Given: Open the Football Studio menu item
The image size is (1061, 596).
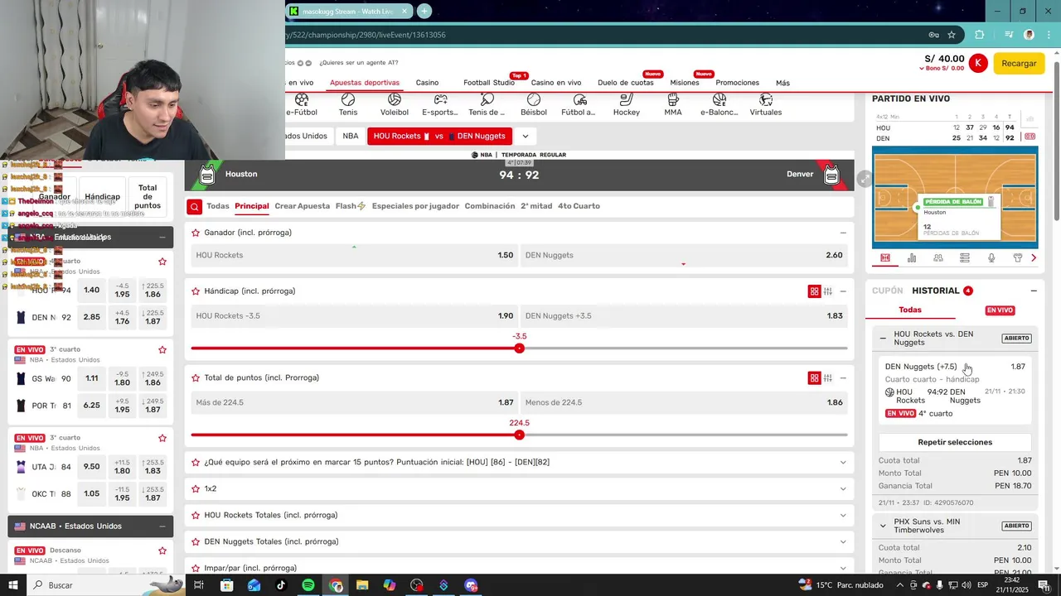Looking at the screenshot, I should pyautogui.click(x=489, y=83).
